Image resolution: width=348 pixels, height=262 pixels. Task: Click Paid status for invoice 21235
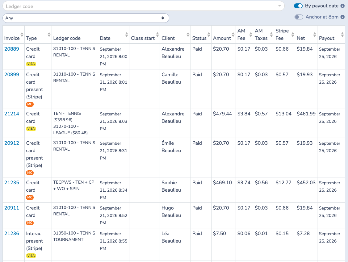(x=197, y=183)
